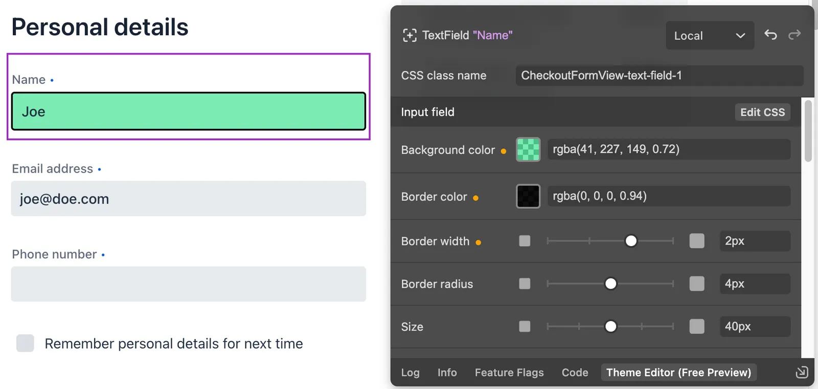Select the Code tab
The width and height of the screenshot is (818, 389).
coord(575,373)
